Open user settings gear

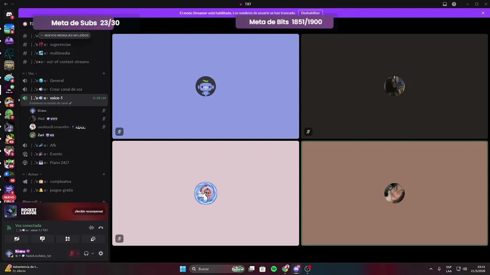[101, 253]
